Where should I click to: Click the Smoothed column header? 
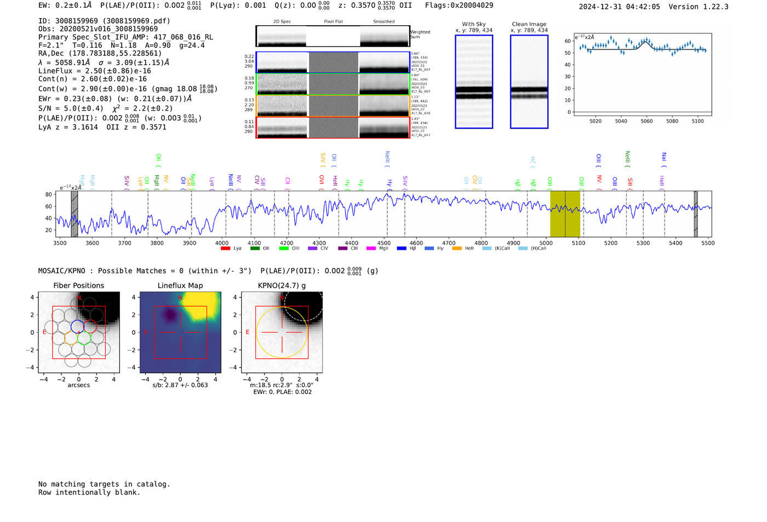383,21
